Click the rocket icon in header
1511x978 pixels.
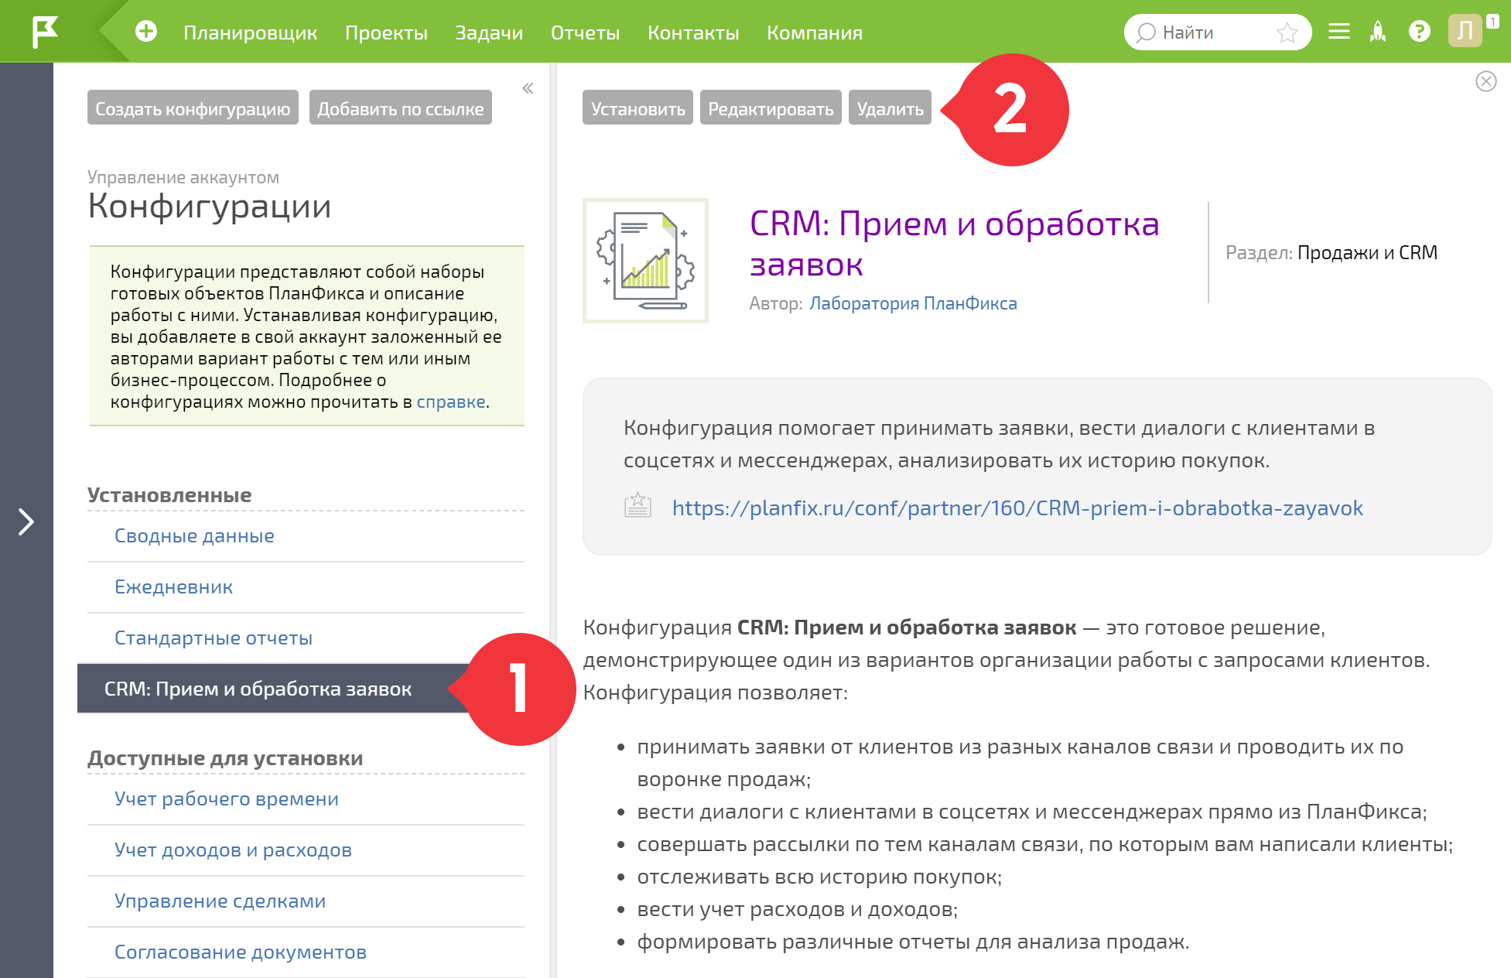click(1378, 32)
